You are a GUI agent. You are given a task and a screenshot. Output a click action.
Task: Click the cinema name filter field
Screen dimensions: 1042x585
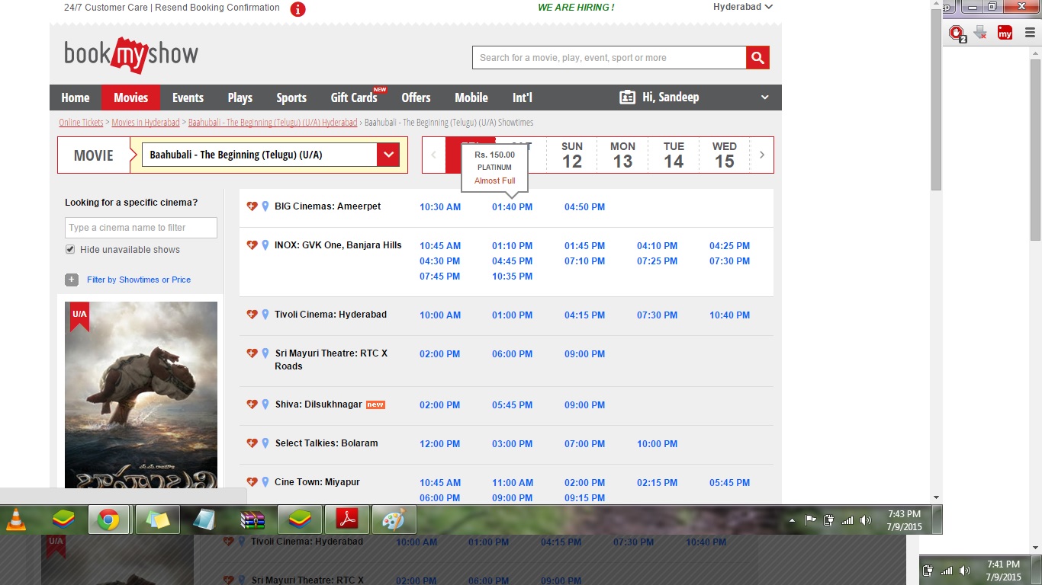point(141,228)
